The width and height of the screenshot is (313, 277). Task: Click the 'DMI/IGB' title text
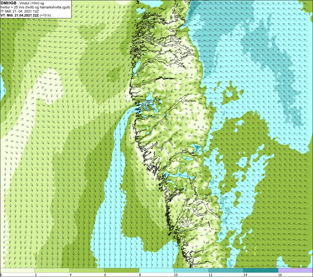(x=8, y=3)
